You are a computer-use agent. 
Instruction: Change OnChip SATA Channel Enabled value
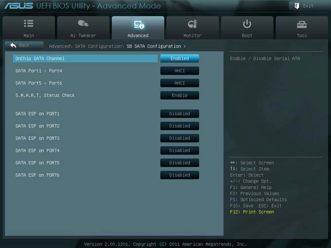pyautogui.click(x=180, y=58)
